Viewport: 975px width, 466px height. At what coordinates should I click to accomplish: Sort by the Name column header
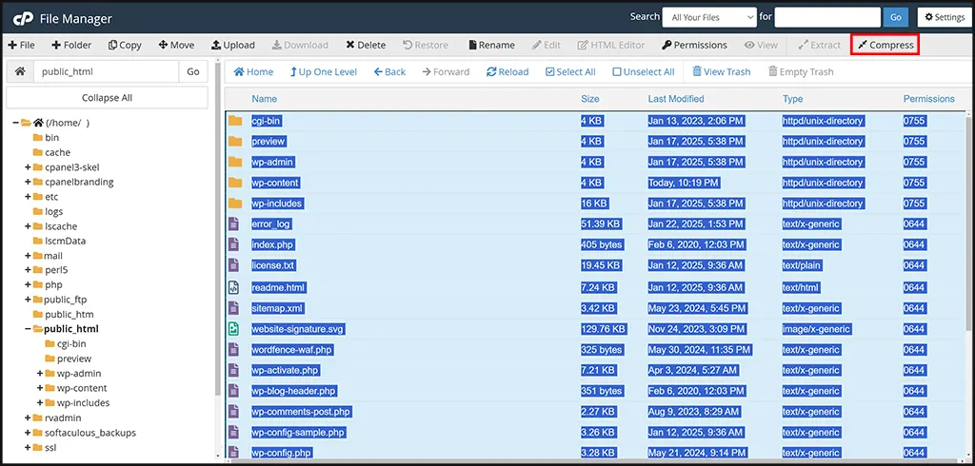coord(265,99)
